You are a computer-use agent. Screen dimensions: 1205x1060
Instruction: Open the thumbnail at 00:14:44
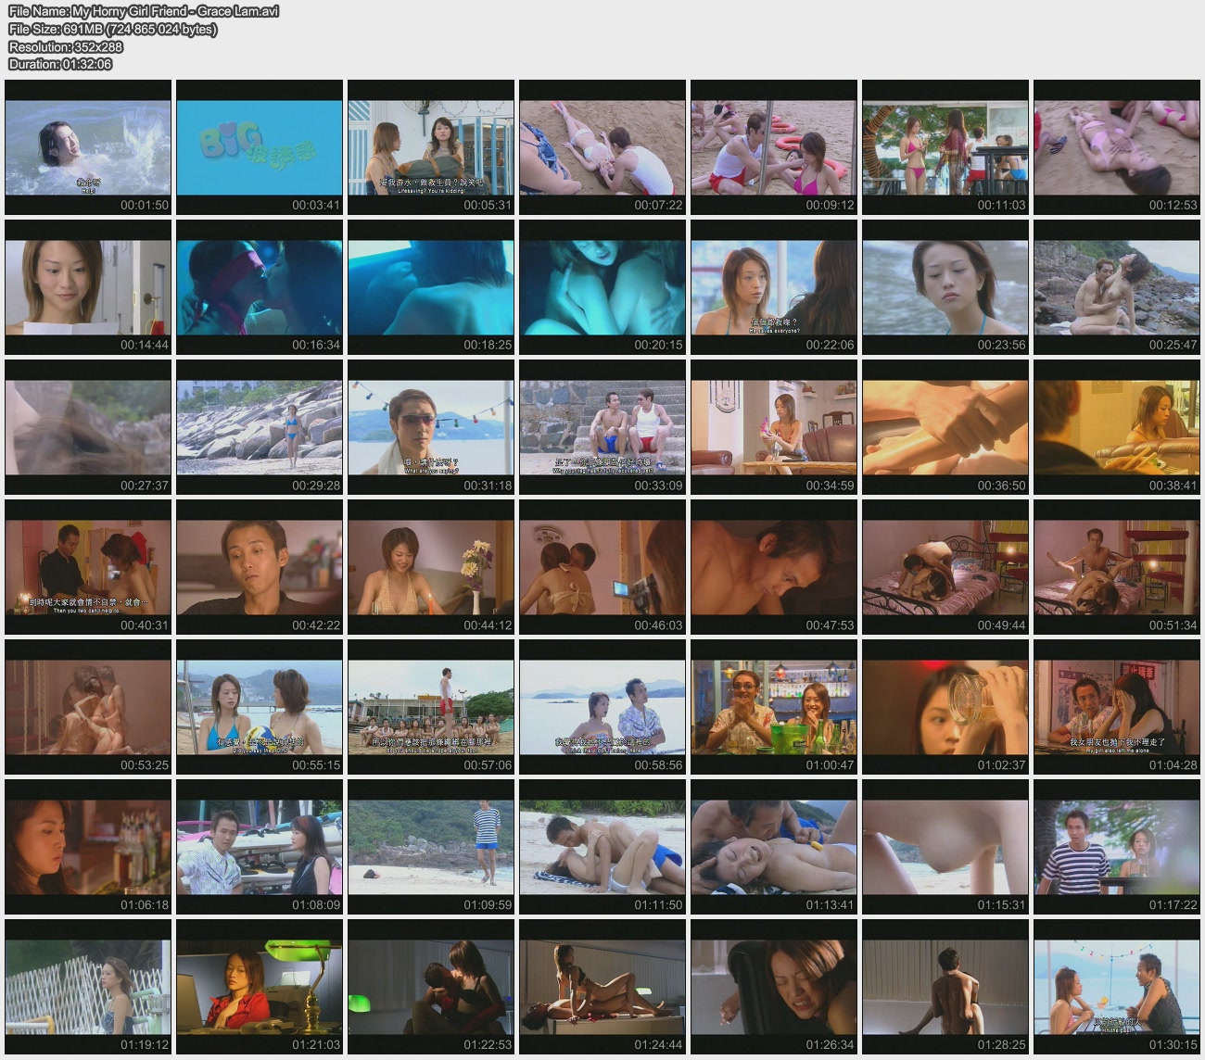point(88,287)
